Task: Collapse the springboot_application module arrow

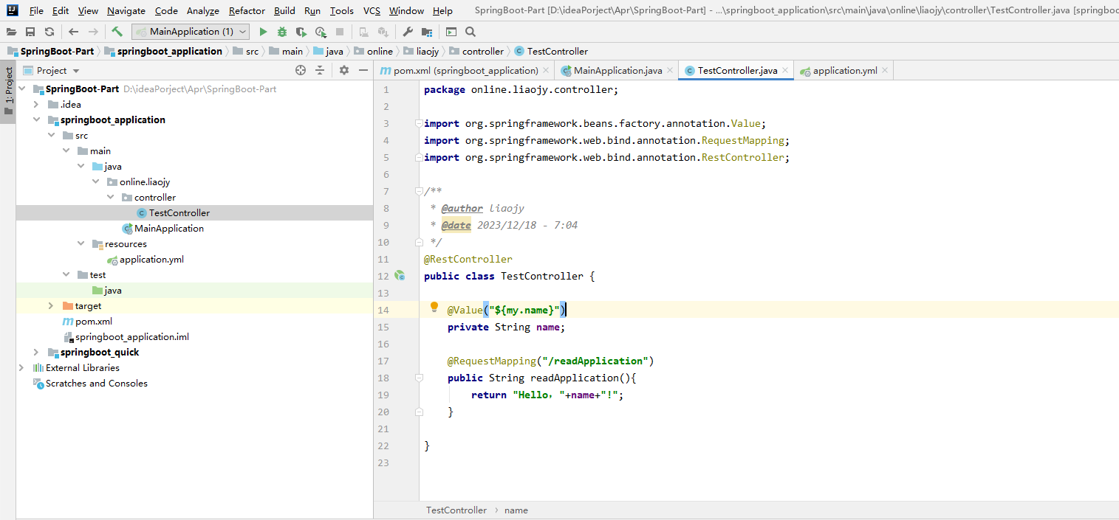Action: coord(36,119)
